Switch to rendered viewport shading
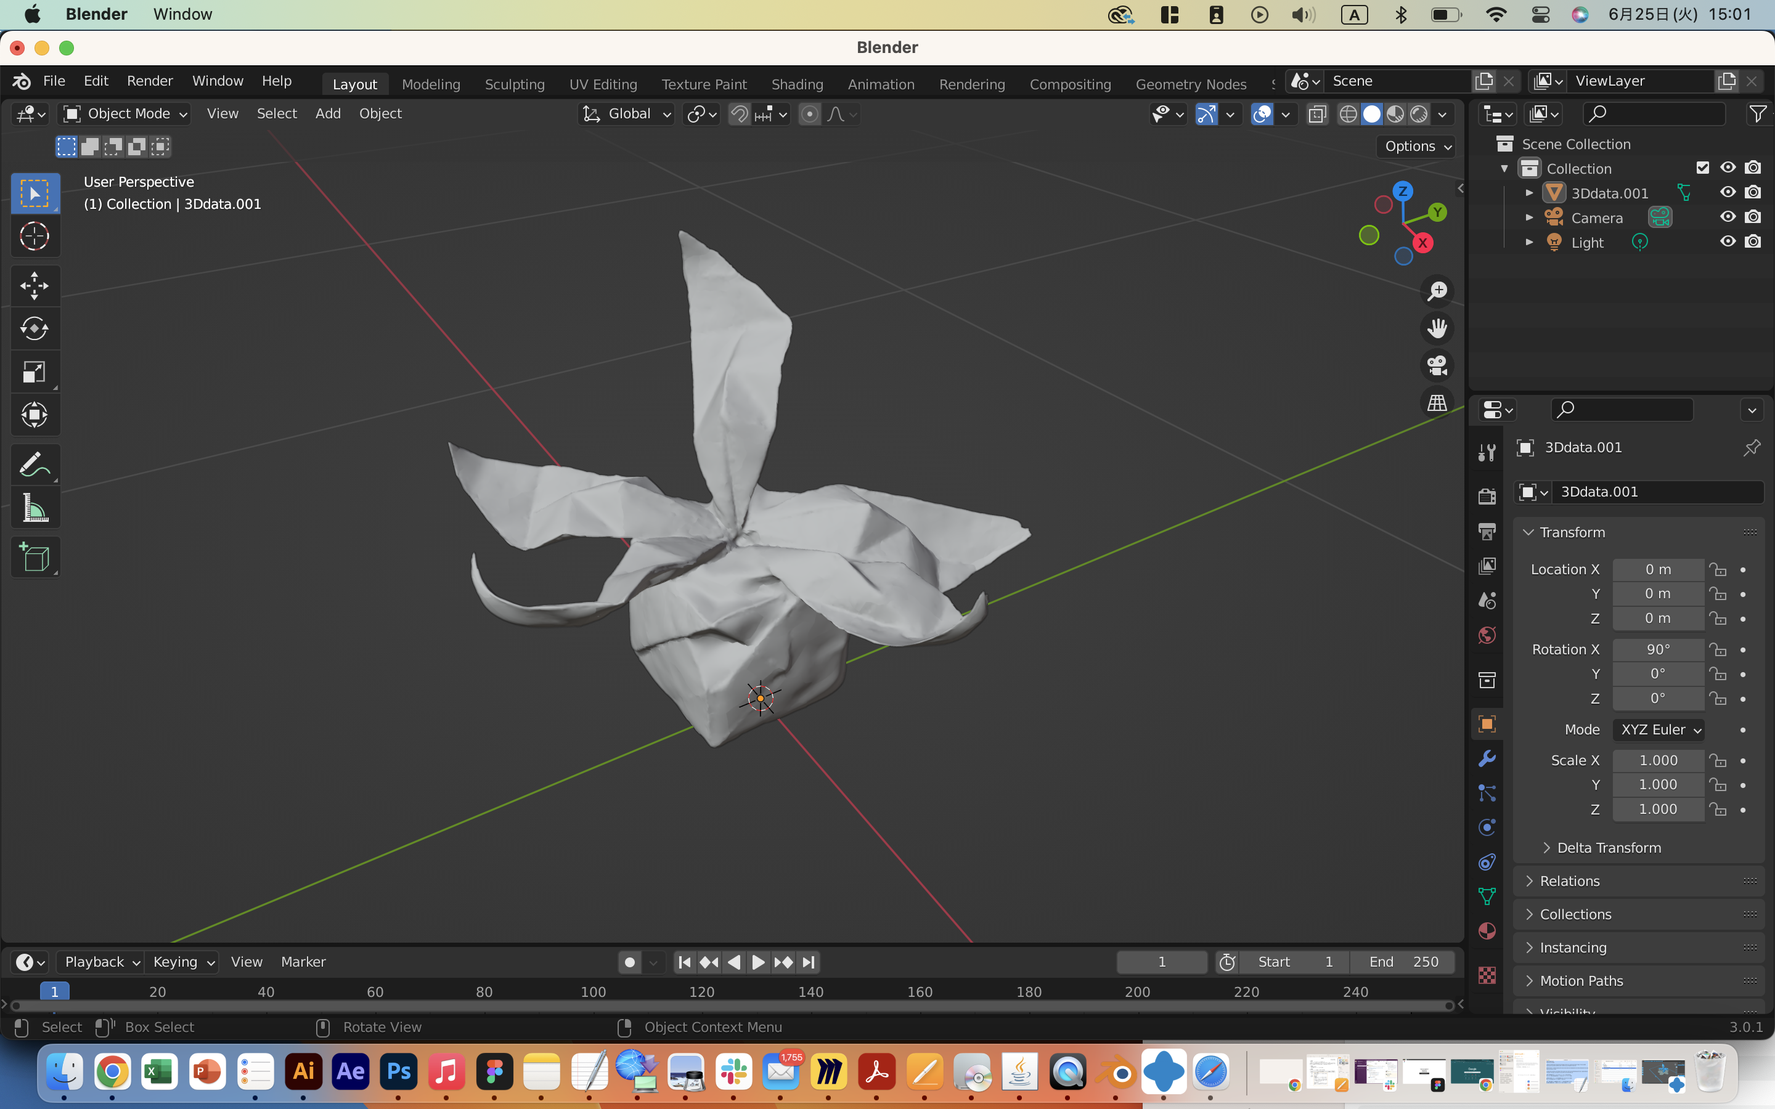The width and height of the screenshot is (1775, 1109). [1419, 115]
